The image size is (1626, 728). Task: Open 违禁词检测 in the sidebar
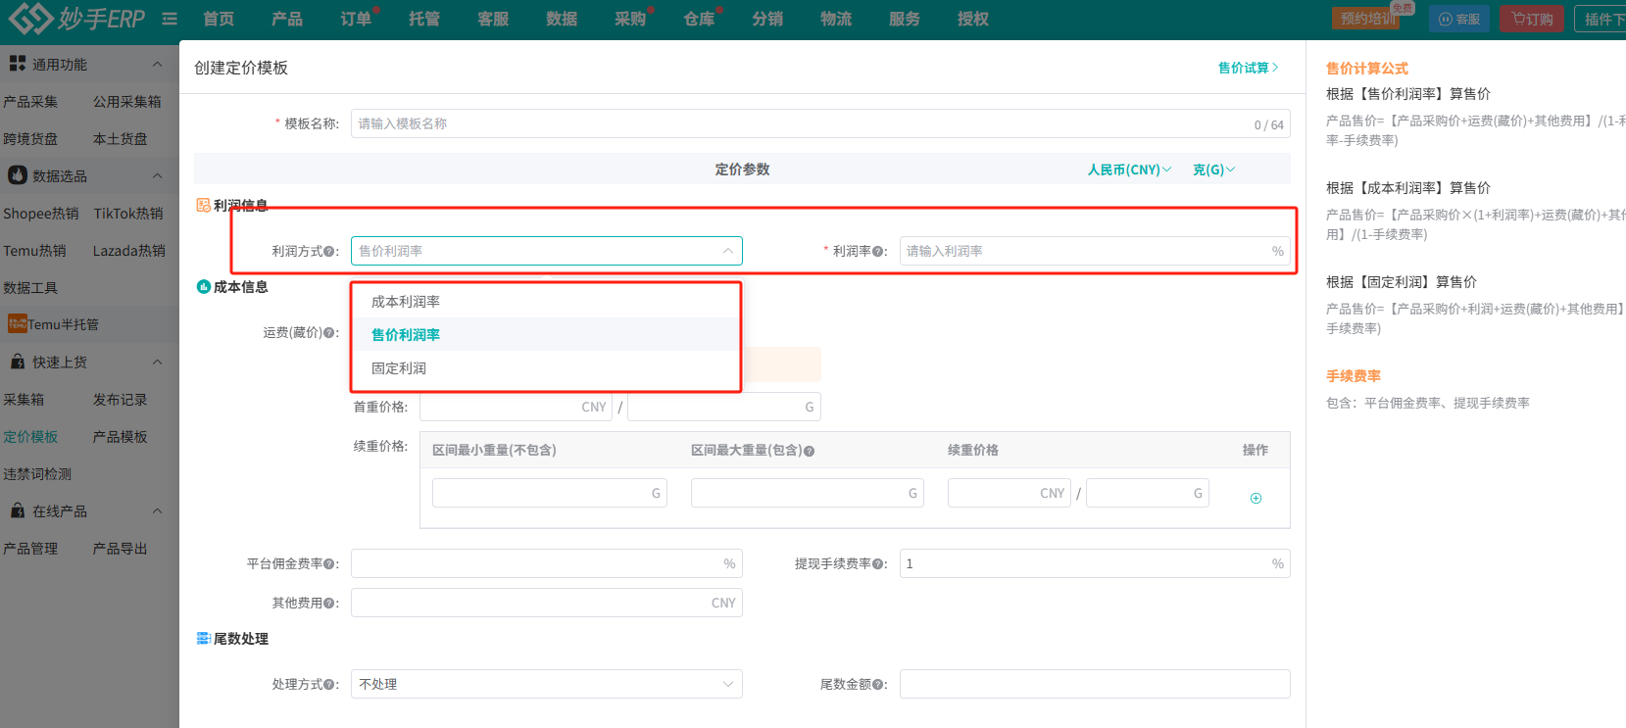point(37,474)
